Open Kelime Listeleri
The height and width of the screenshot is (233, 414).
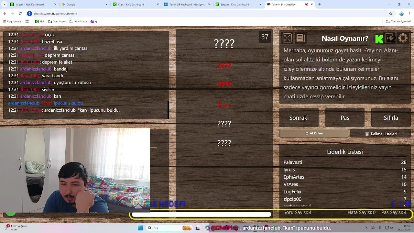click(x=381, y=134)
